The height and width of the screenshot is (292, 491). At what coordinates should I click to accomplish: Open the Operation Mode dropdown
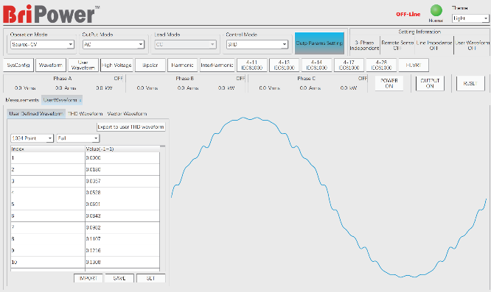pos(42,44)
